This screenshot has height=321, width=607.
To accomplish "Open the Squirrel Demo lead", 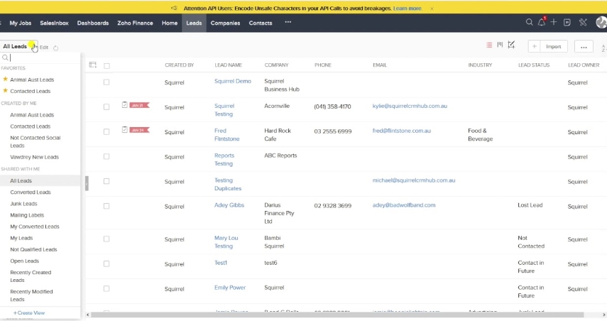I will 233,81.
